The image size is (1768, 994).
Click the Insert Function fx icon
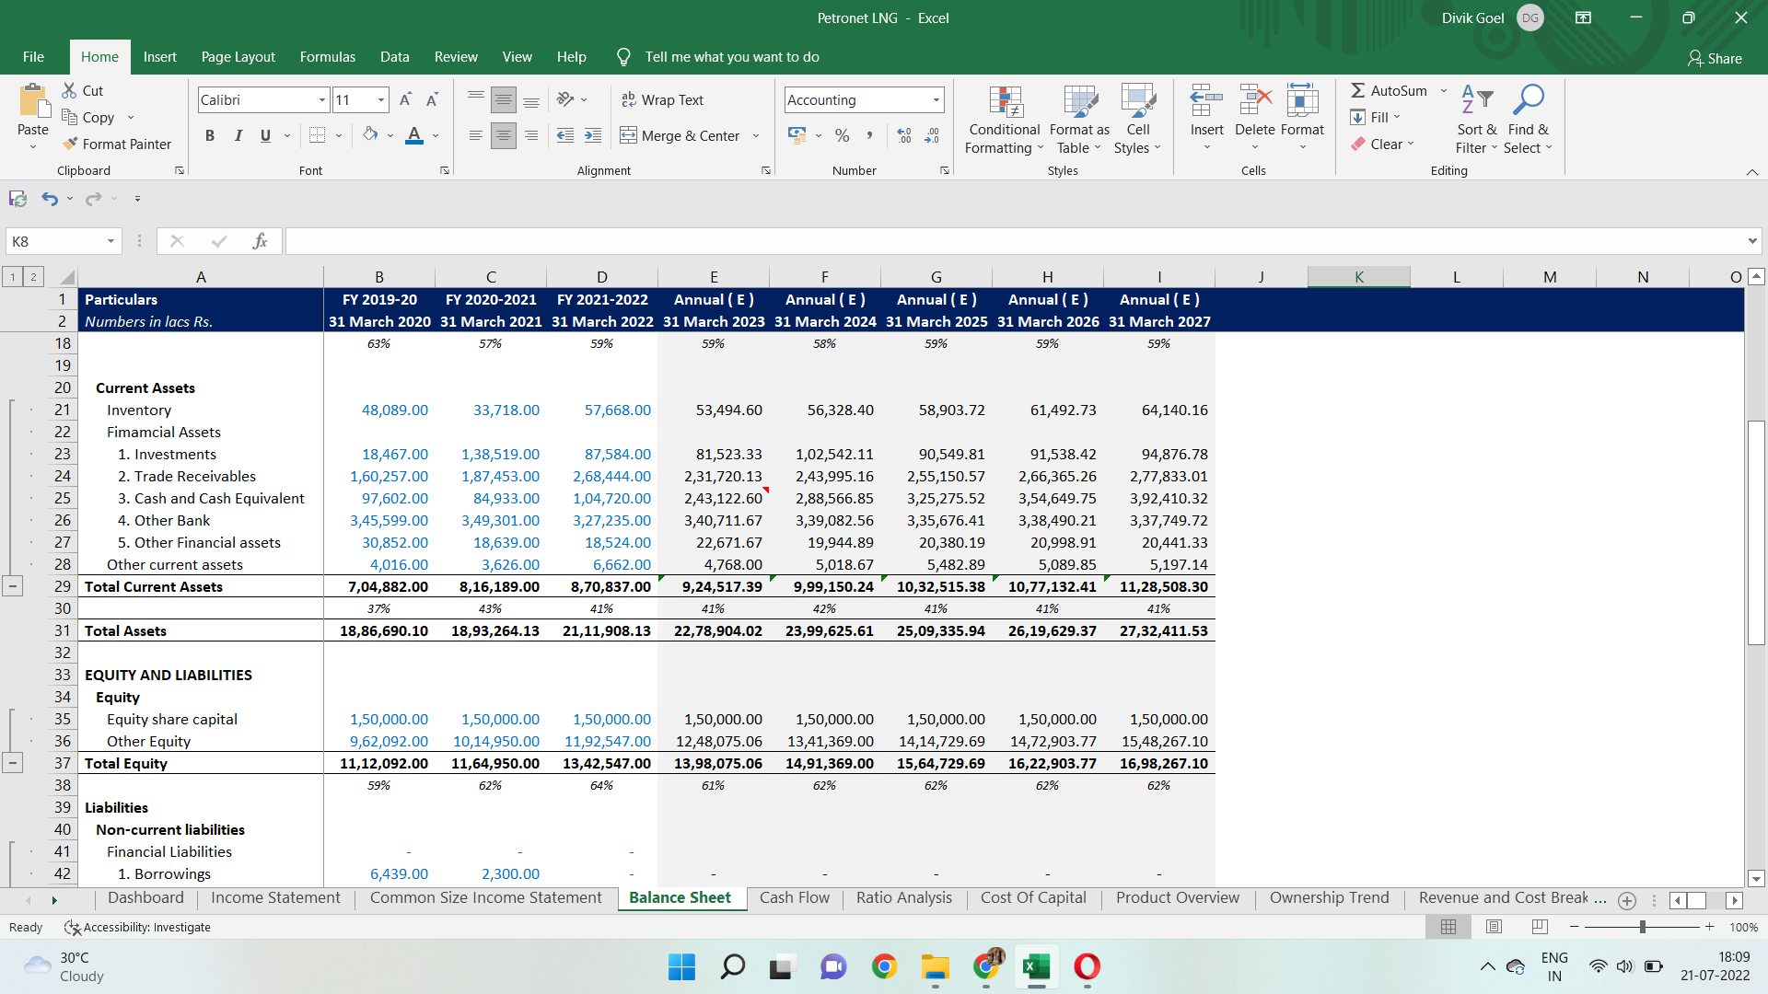pyautogui.click(x=260, y=241)
